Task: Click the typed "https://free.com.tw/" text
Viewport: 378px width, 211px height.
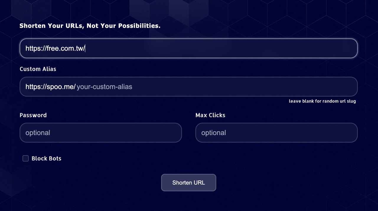Action: (55, 48)
